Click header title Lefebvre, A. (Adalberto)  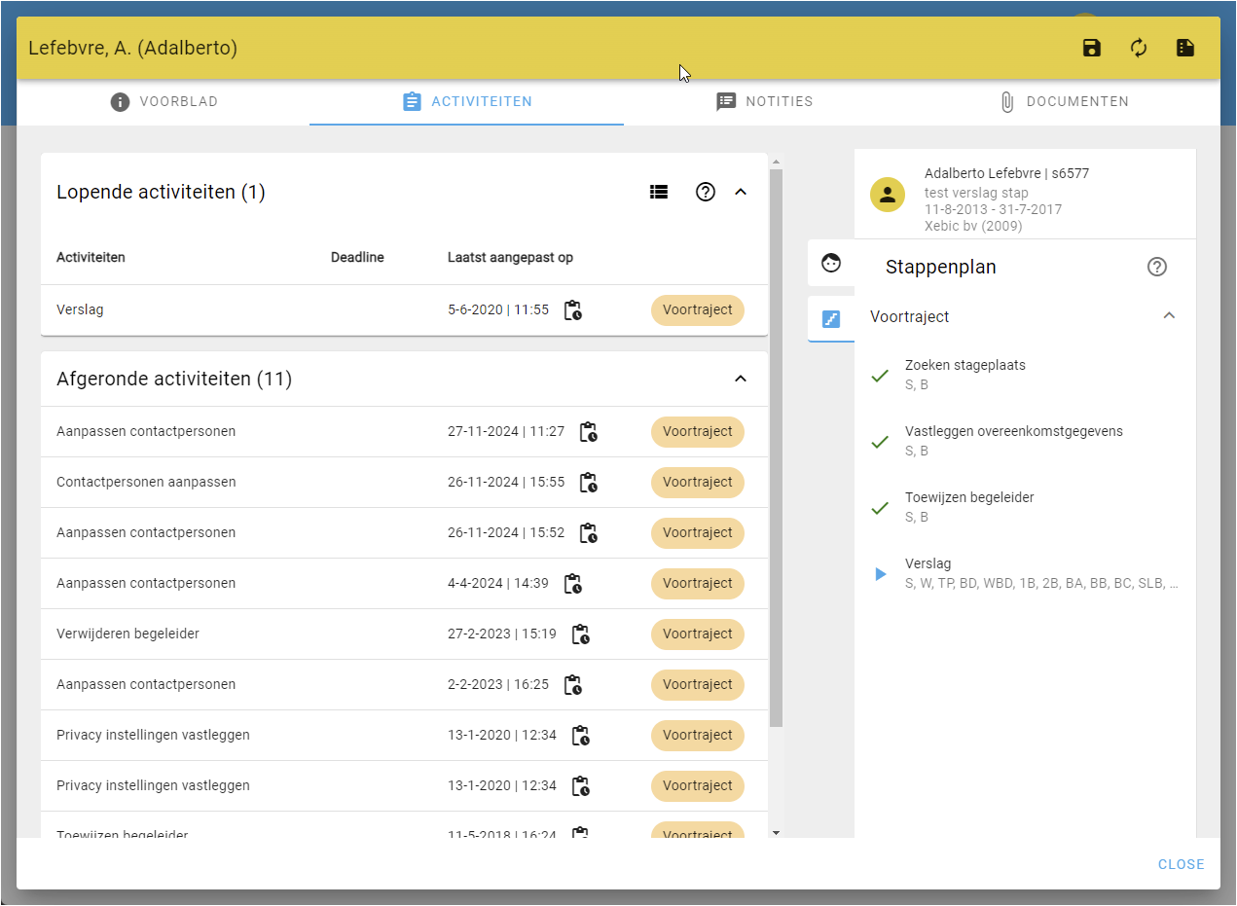point(132,48)
